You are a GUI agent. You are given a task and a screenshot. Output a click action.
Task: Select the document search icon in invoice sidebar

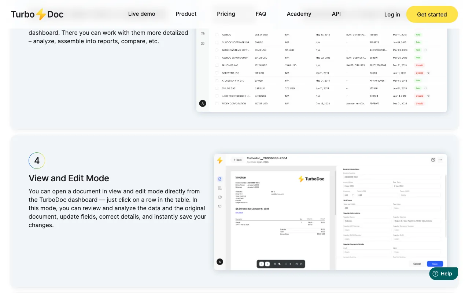click(220, 188)
